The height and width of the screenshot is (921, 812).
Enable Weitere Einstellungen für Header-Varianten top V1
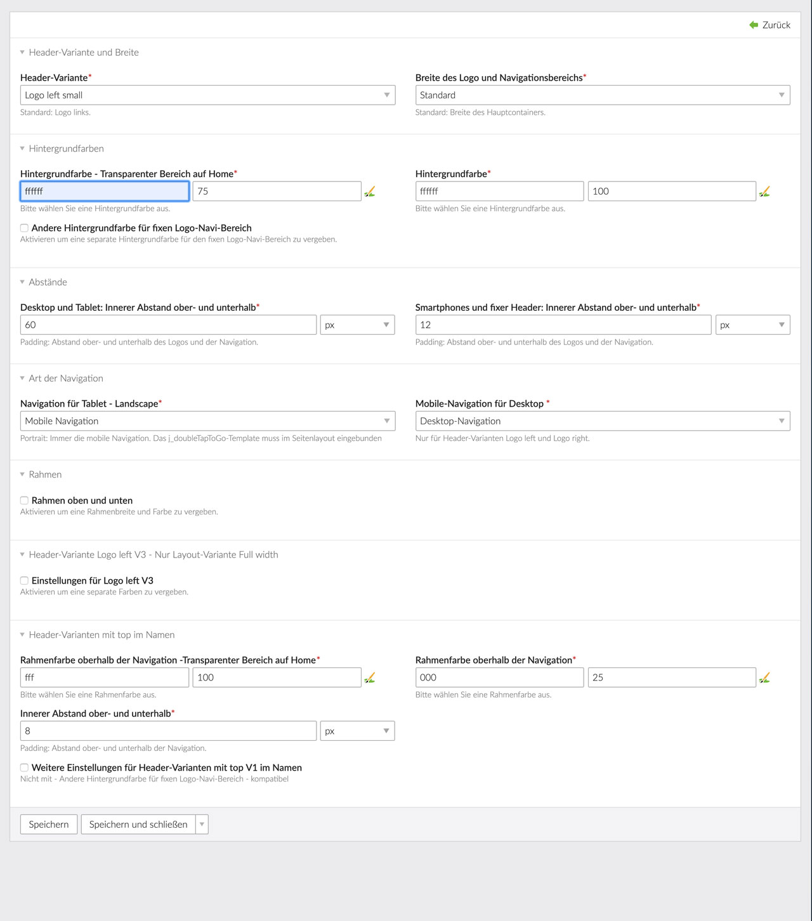coord(24,768)
